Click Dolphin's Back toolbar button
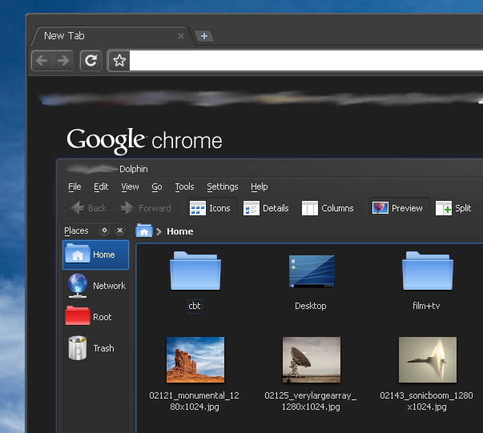 point(88,208)
